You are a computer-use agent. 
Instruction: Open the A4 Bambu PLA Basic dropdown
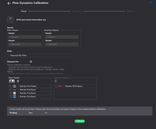[34, 96]
